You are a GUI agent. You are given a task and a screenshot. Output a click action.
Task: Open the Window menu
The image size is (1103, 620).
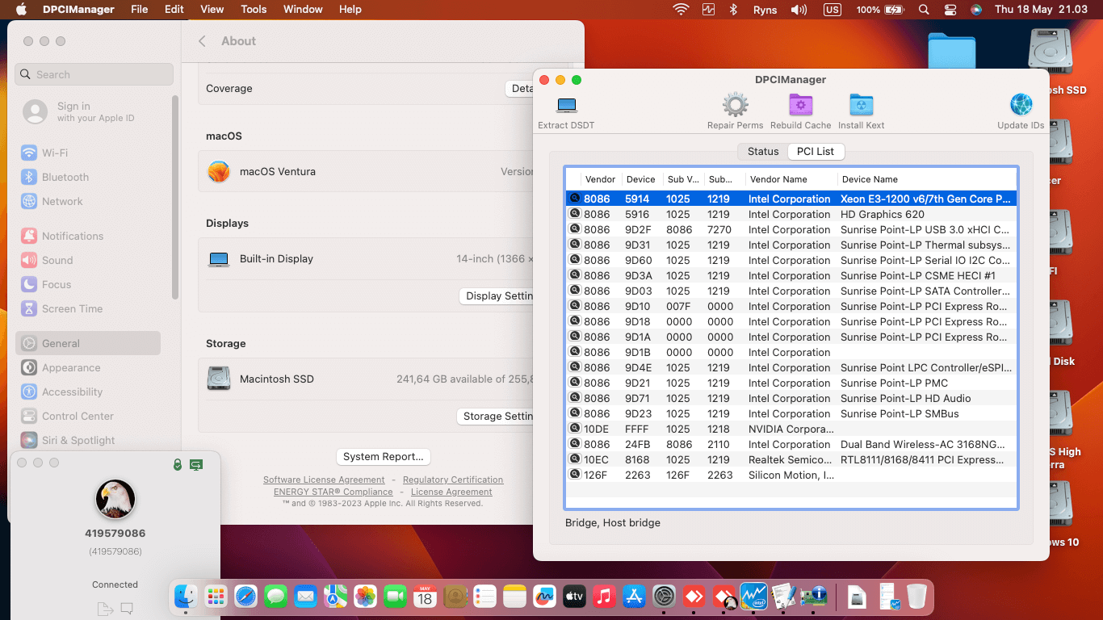[304, 10]
